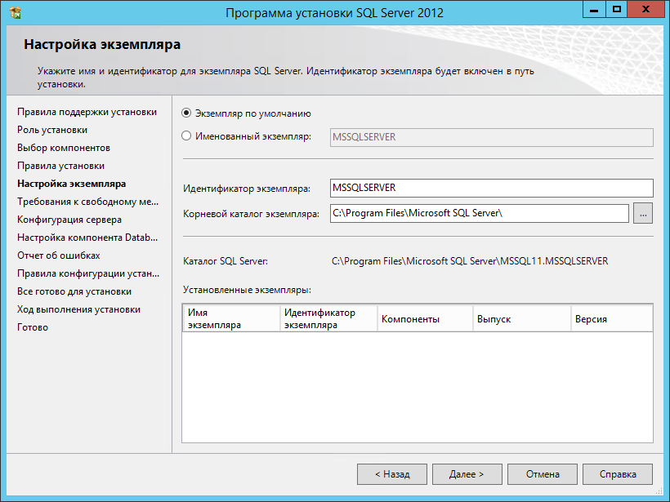The height and width of the screenshot is (502, 670).
Task: Go to step Выбор компонентов
Action: pos(64,148)
